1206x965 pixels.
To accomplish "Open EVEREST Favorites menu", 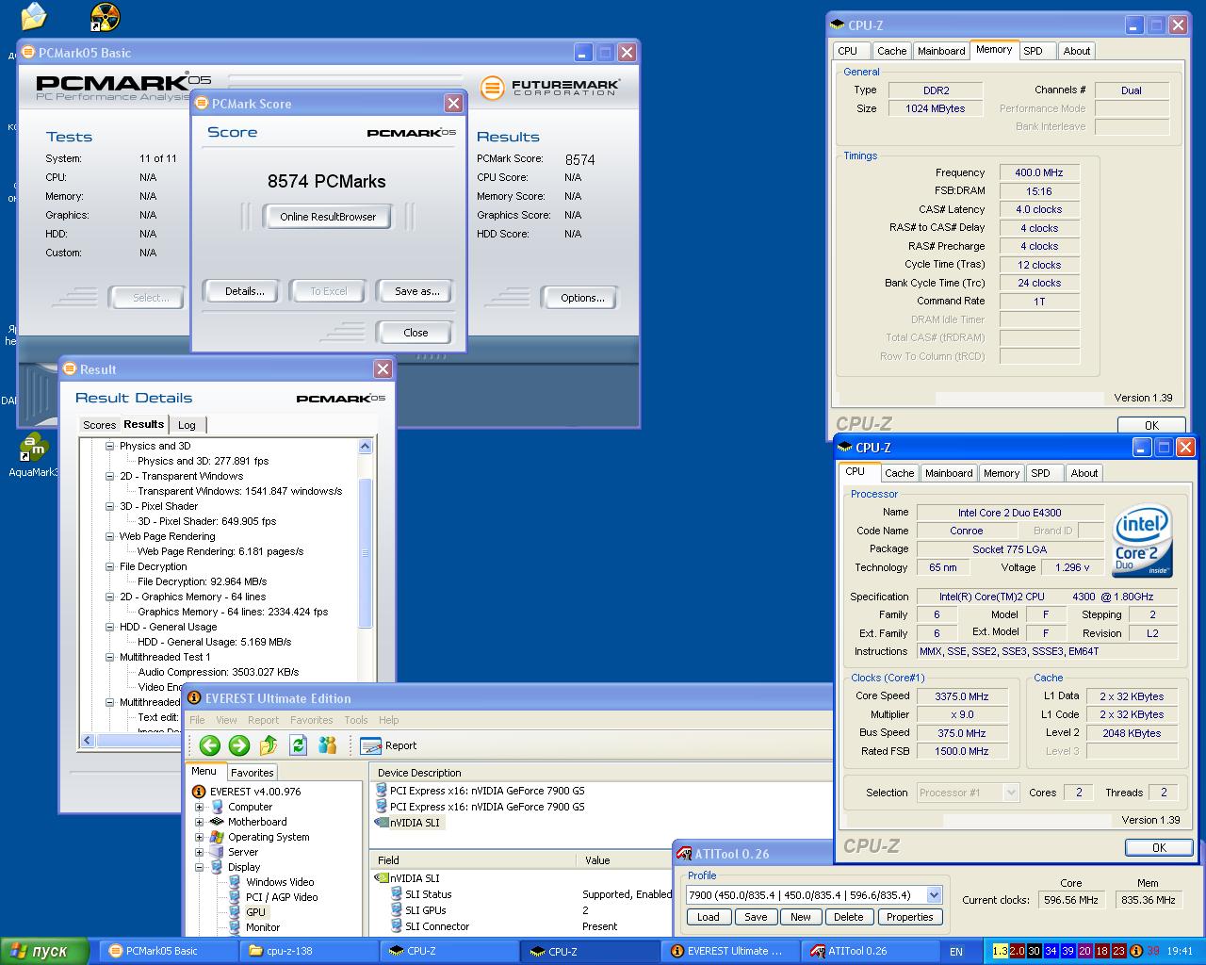I will pyautogui.click(x=312, y=720).
